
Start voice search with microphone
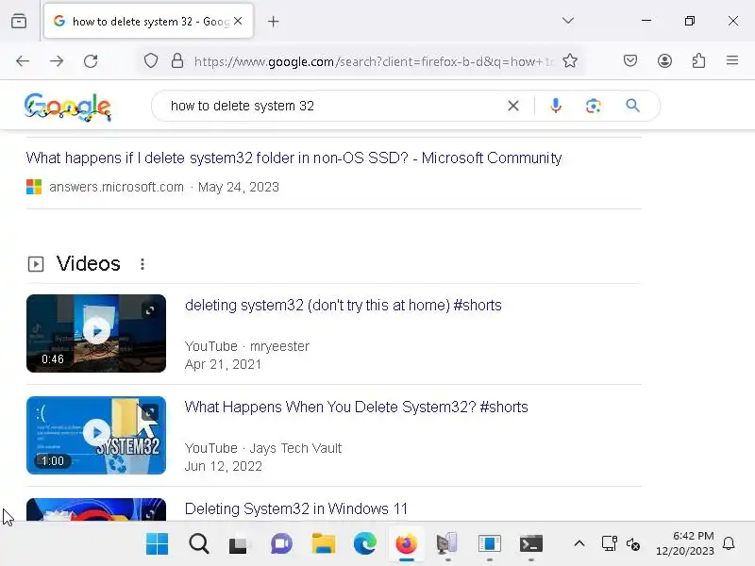pyautogui.click(x=556, y=106)
